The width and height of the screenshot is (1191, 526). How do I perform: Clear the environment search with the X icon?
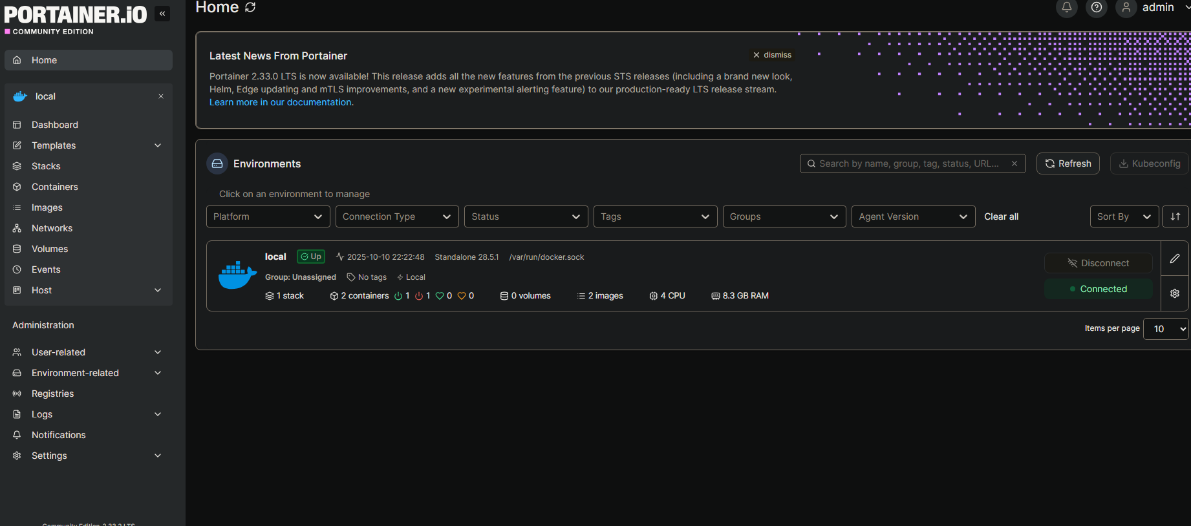pyautogui.click(x=1014, y=163)
